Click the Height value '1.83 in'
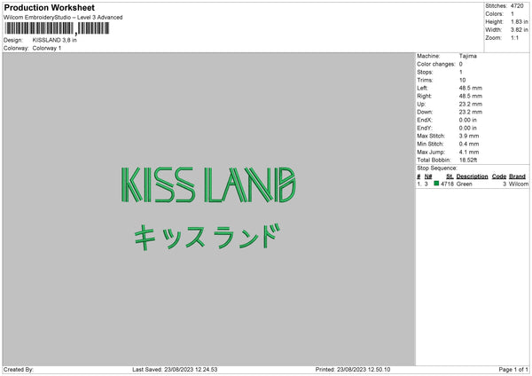 point(520,21)
